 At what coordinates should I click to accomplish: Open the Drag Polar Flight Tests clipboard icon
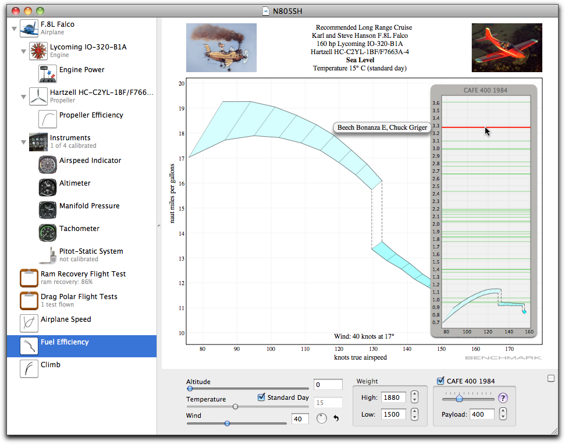[29, 301]
